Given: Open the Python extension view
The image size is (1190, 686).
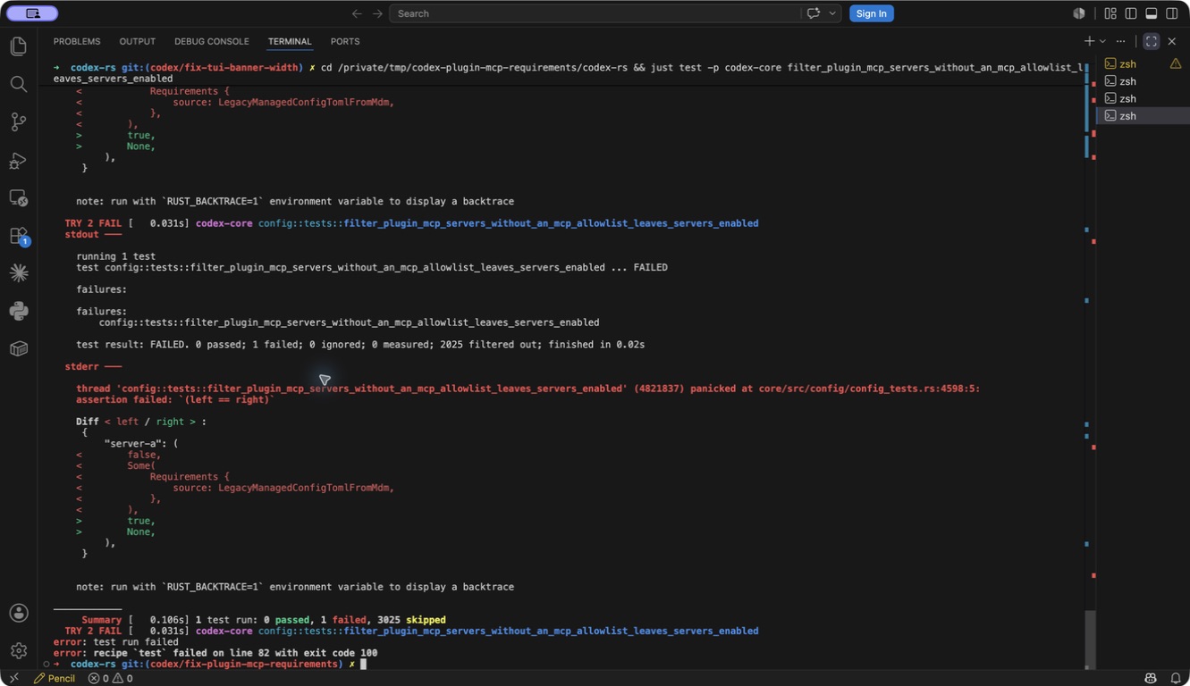Looking at the screenshot, I should tap(19, 311).
